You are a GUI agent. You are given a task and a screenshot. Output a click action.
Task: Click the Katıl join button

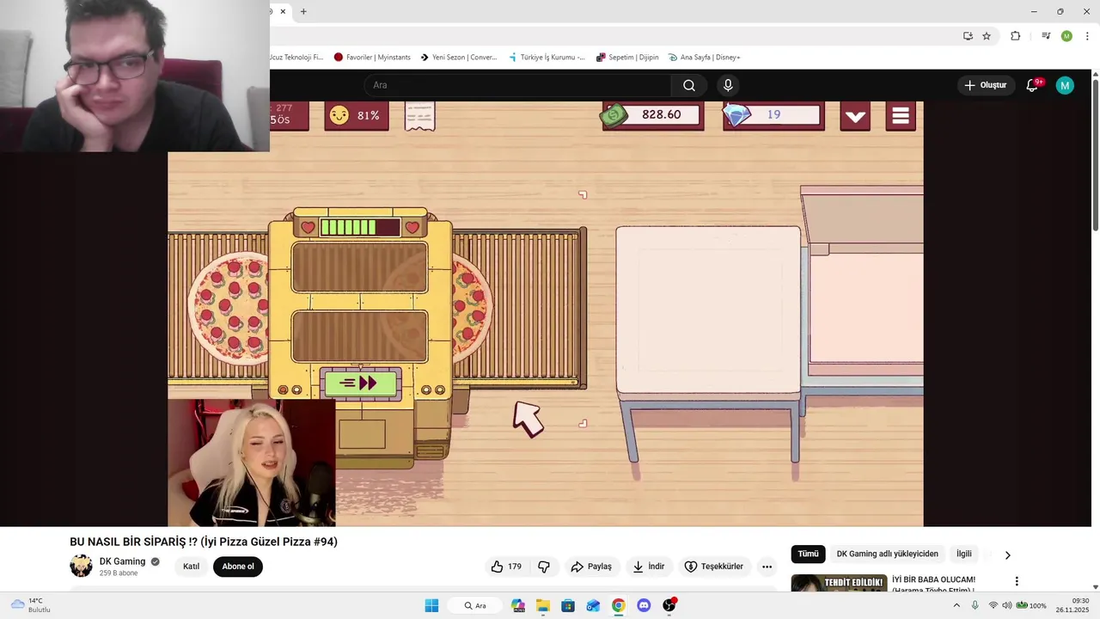coord(191,567)
